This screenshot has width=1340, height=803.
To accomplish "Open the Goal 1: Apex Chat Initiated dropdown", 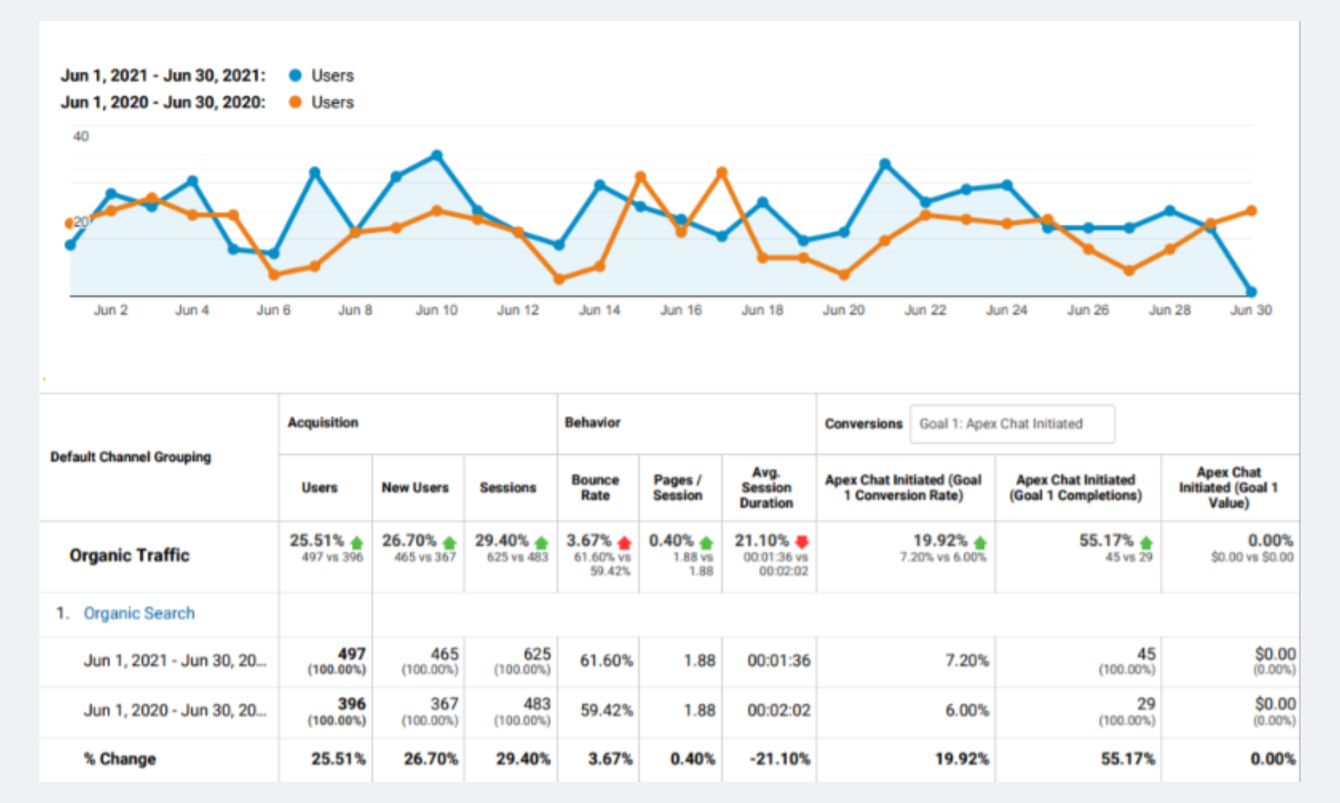I will [1012, 424].
